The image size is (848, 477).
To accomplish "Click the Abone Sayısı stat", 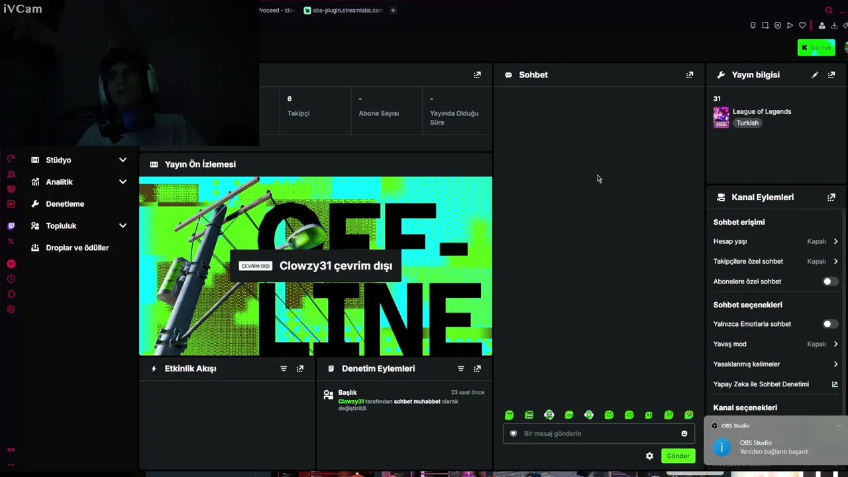I will pyautogui.click(x=379, y=106).
